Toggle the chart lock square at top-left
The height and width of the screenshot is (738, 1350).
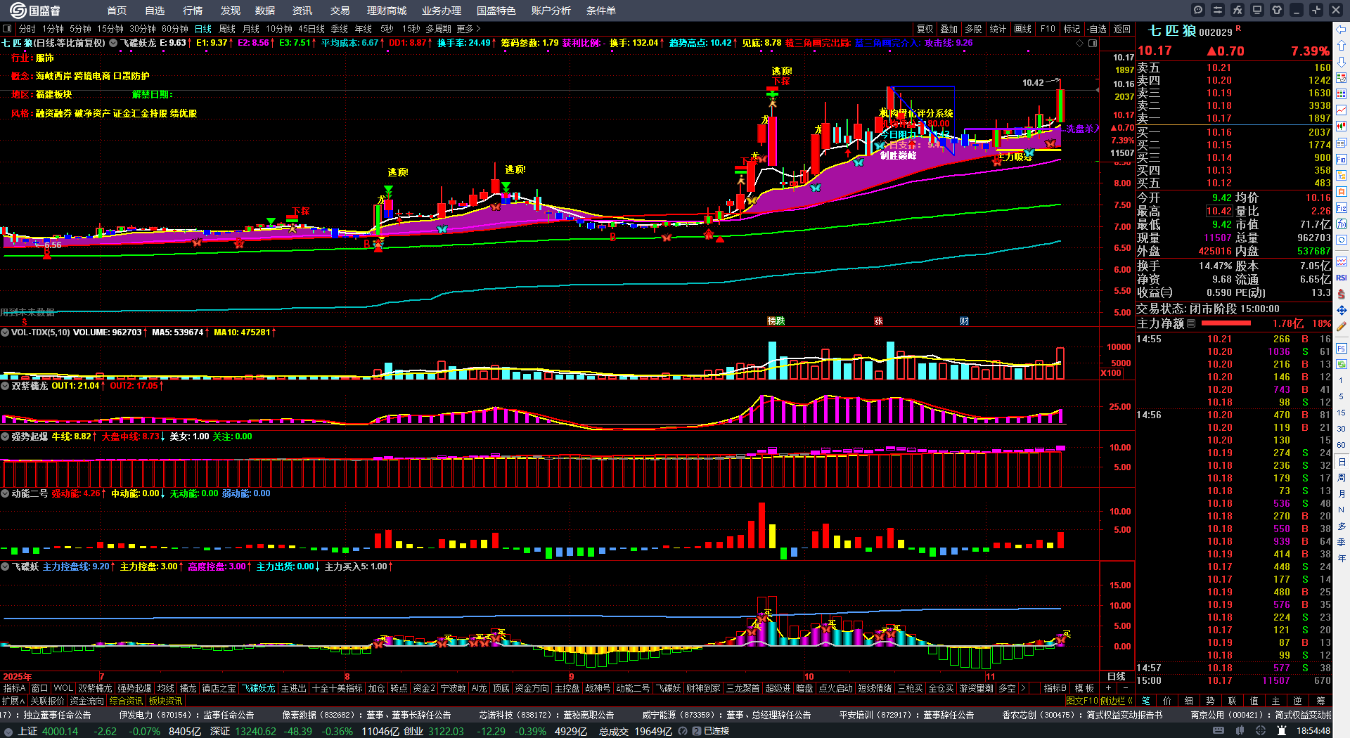(x=7, y=29)
